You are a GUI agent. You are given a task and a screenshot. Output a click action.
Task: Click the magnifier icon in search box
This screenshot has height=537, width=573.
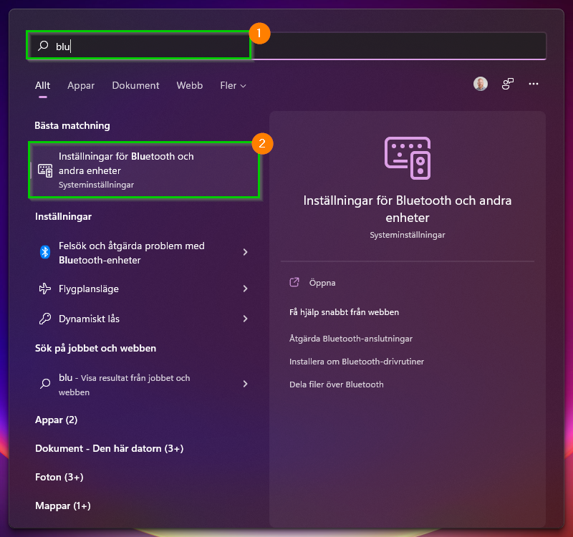43,46
